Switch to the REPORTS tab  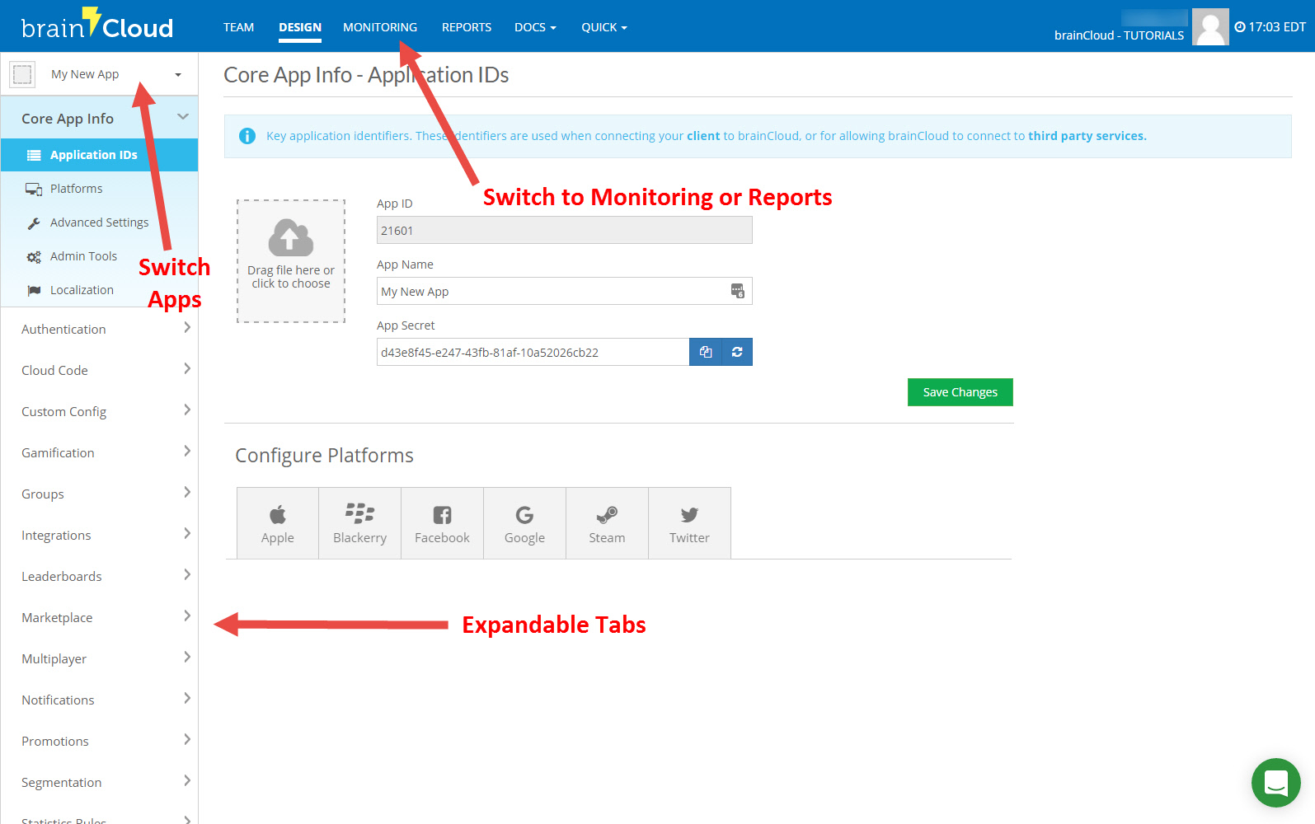click(467, 27)
